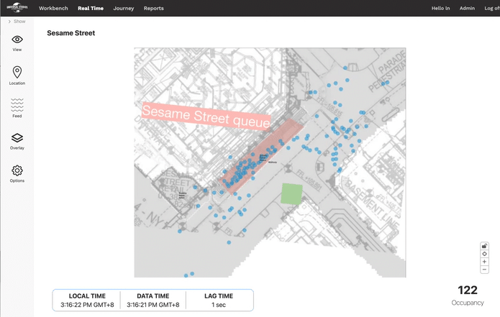Click the DATA TIME value 3:16:21 PM GMT+8

[153, 305]
